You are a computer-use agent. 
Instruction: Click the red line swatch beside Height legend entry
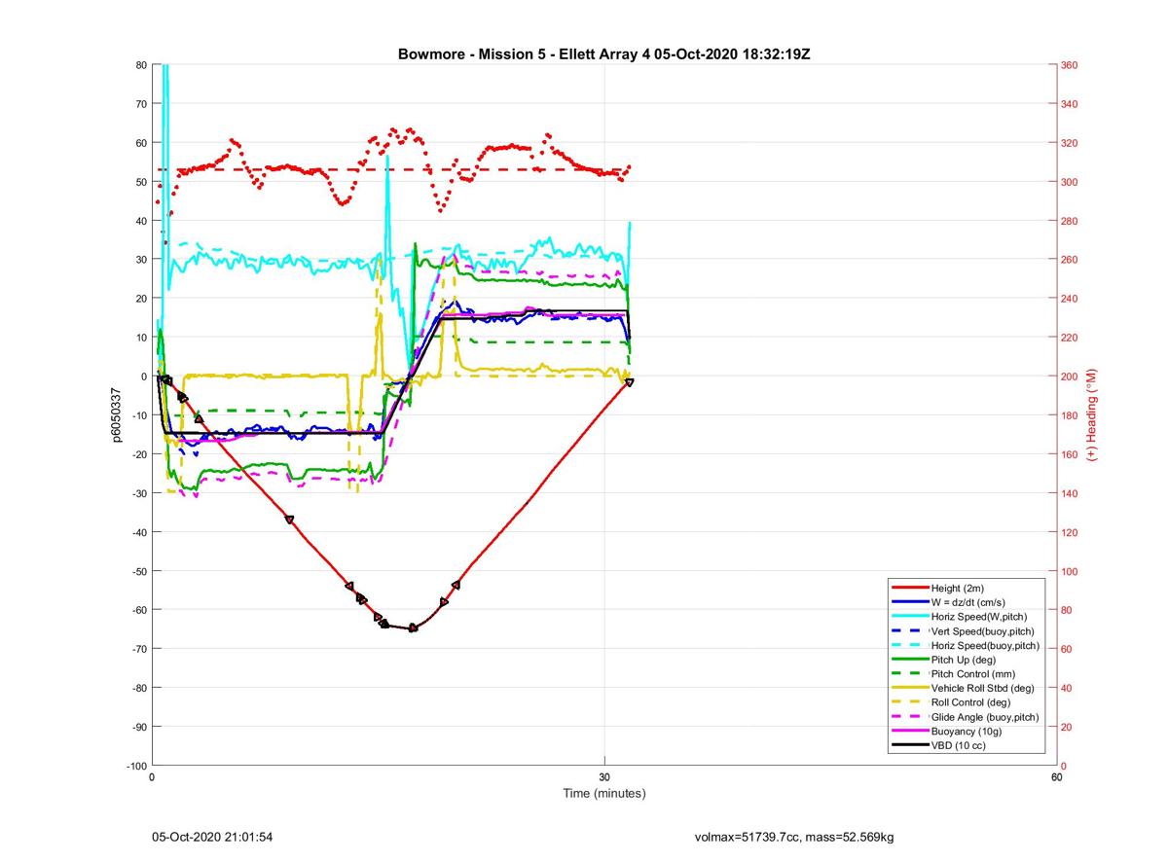pyautogui.click(x=910, y=589)
